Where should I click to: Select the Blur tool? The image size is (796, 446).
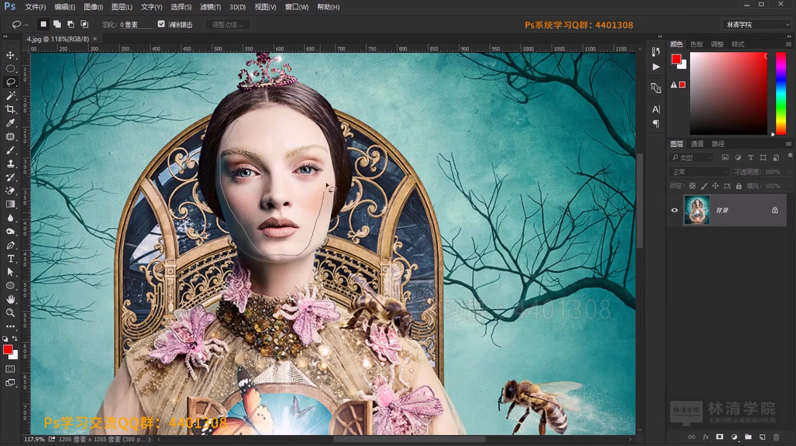(x=10, y=218)
